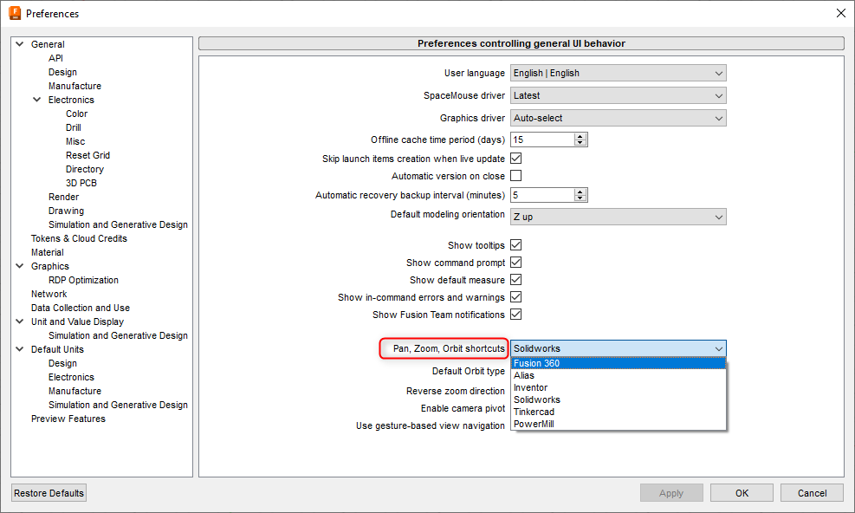Disable Show command prompt
Viewport: 855px width, 513px height.
tap(515, 263)
